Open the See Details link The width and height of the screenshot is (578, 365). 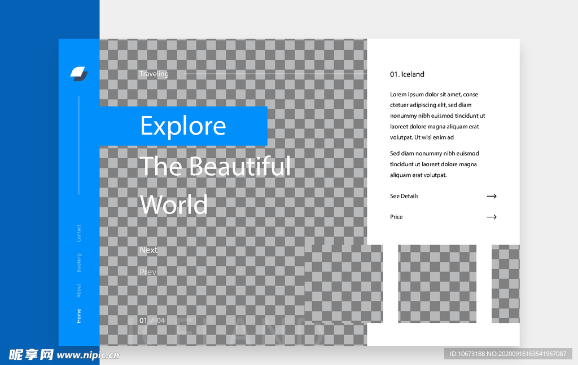coord(404,196)
